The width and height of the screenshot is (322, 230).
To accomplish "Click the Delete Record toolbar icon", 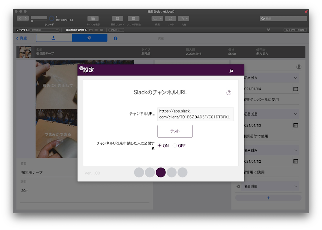I will 134,19.
